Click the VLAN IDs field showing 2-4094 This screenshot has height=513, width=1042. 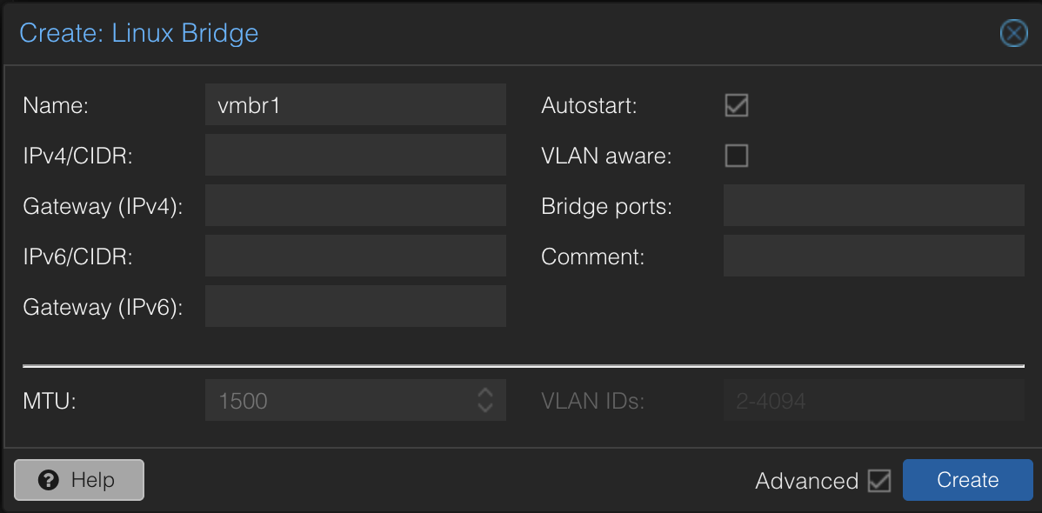pyautogui.click(x=873, y=400)
